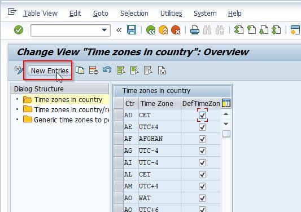Click the table scrollbar thumb
Viewport: 301px width, 212px height.
click(x=226, y=134)
